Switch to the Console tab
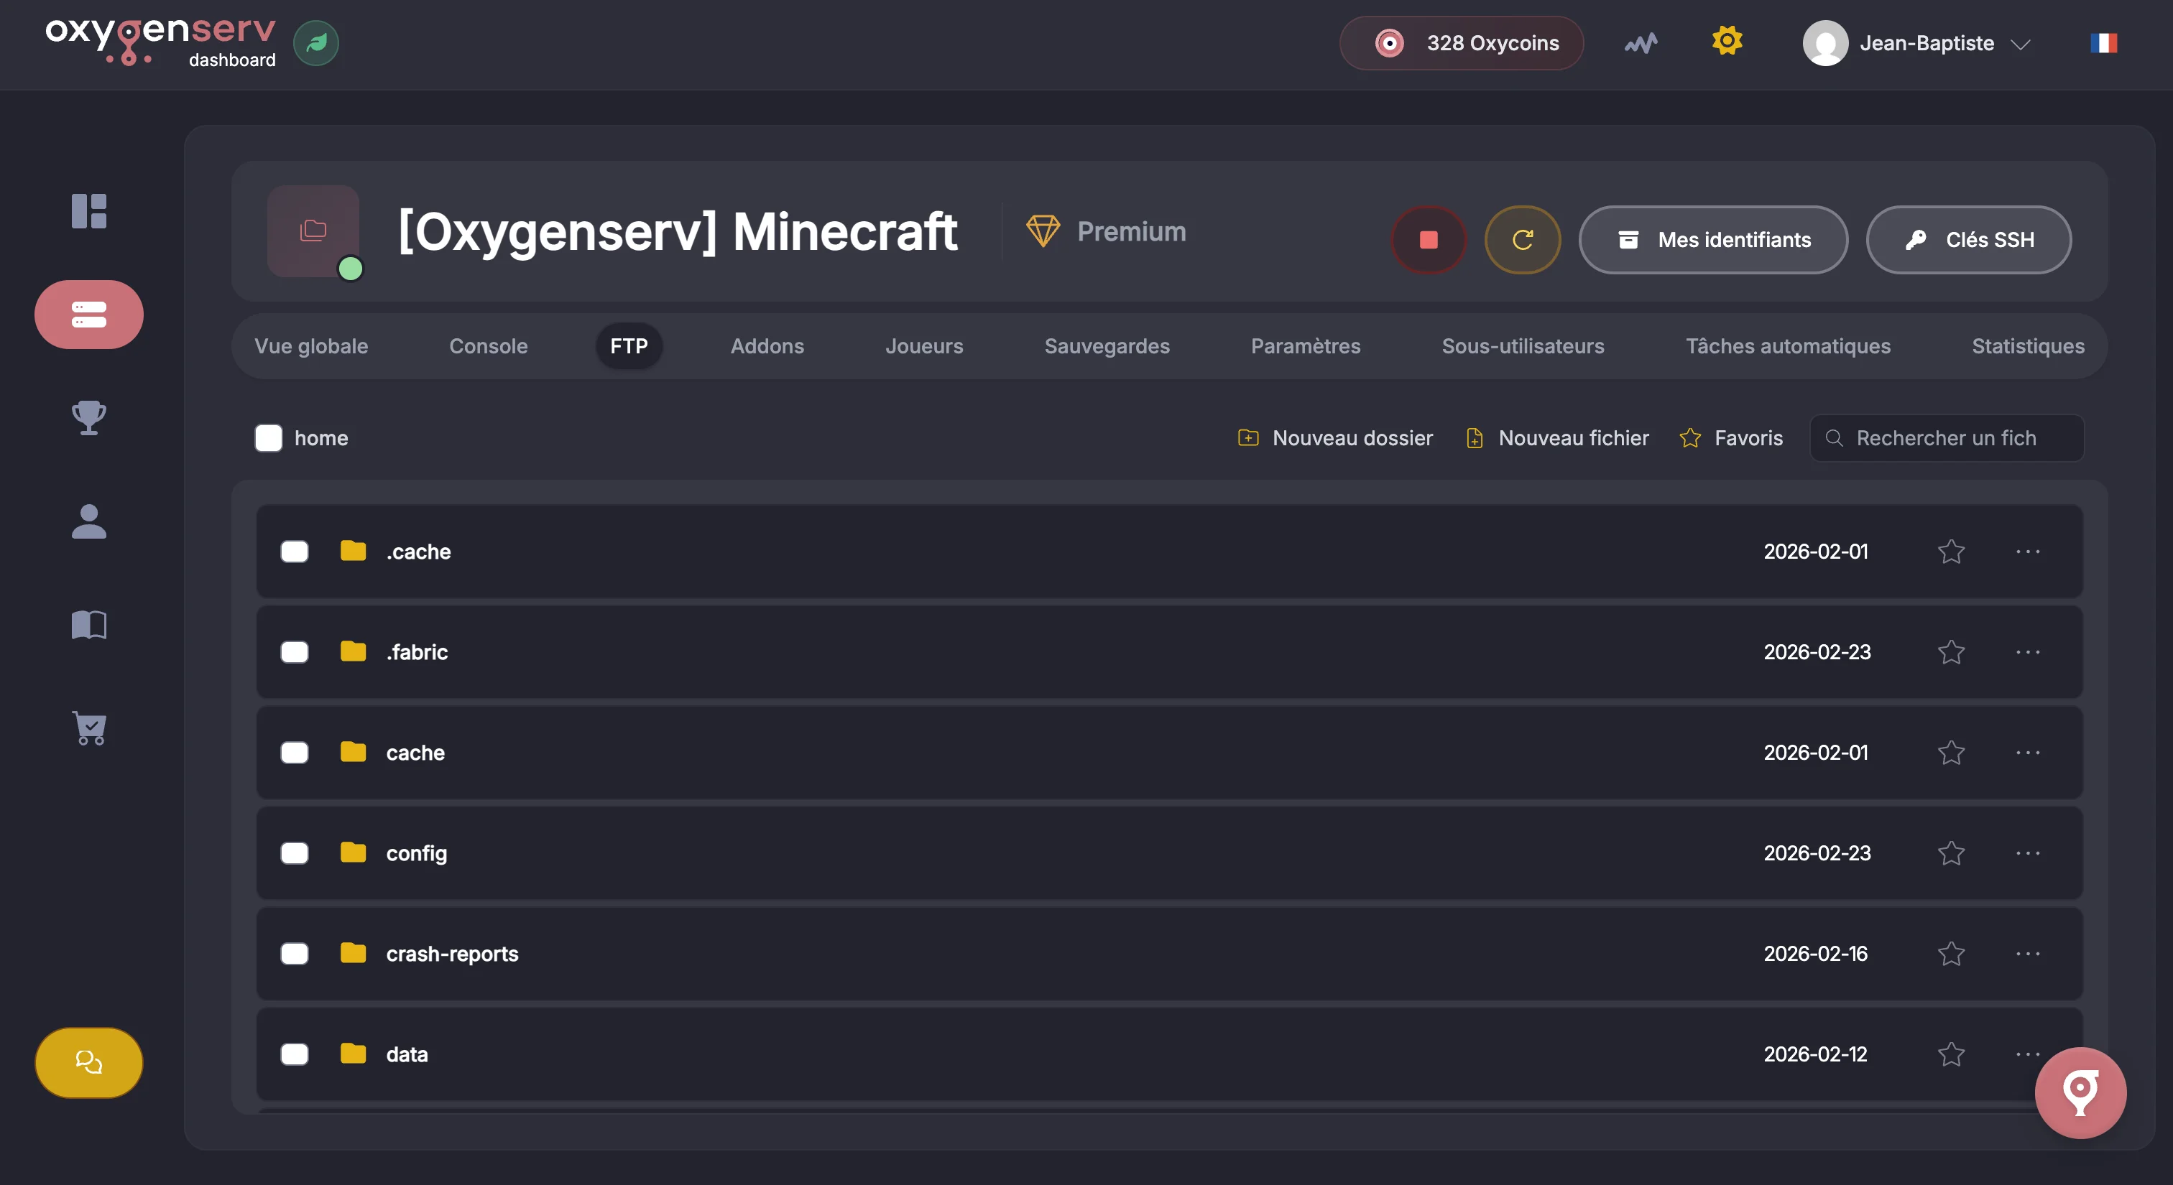2173x1185 pixels. pyautogui.click(x=488, y=346)
